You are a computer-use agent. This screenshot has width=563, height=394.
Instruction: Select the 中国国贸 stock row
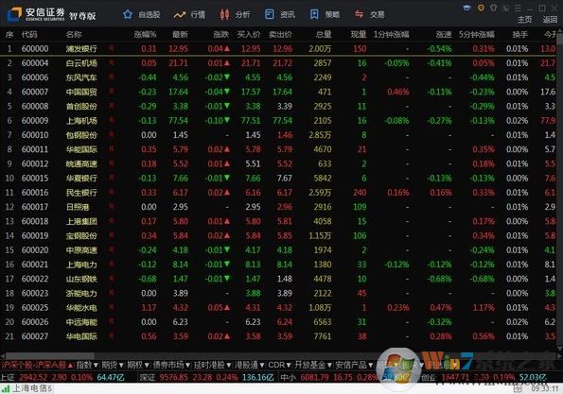pos(278,92)
